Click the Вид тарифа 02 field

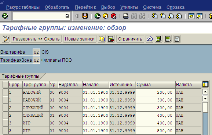36,52
